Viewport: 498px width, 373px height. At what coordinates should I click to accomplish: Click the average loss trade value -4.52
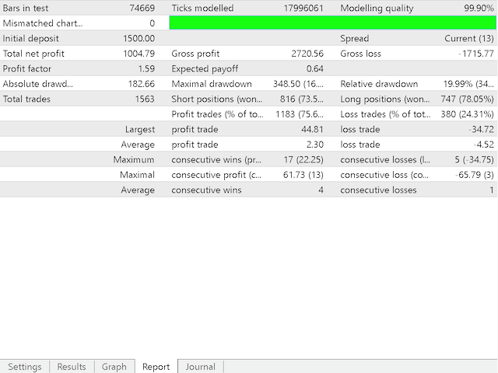[x=483, y=145]
